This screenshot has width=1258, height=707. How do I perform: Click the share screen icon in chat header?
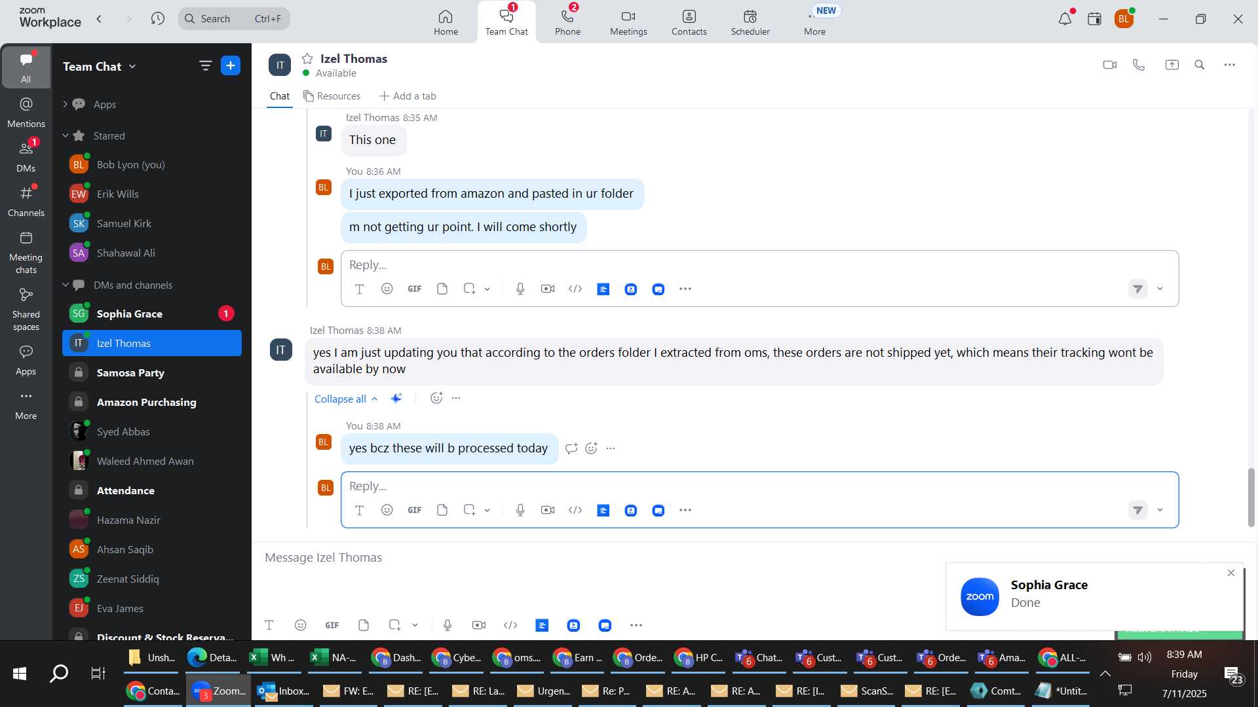tap(1172, 65)
